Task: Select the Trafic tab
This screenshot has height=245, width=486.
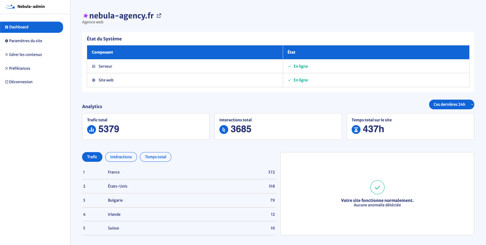Action: click(92, 157)
